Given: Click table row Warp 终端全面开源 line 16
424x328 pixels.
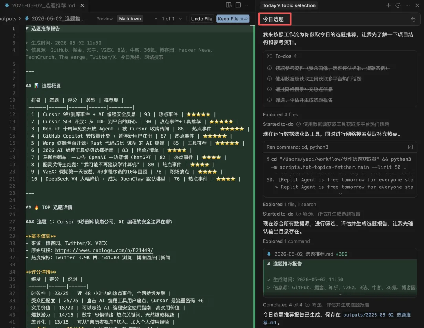Looking at the screenshot, I should coord(135,143).
